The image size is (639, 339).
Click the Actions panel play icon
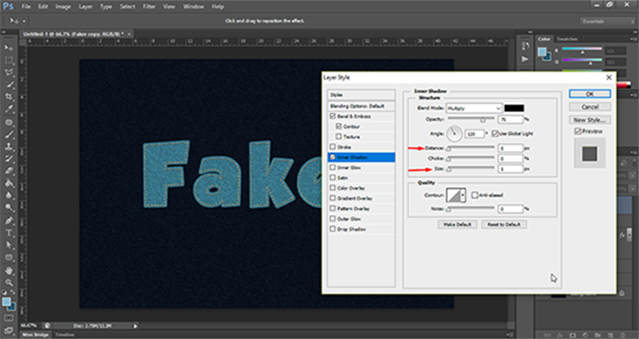pos(524,61)
